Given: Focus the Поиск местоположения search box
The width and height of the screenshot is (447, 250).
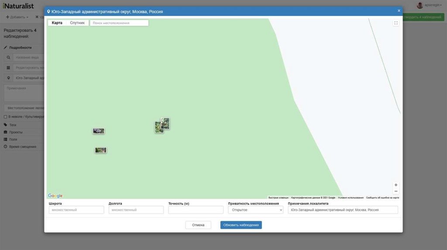Looking at the screenshot, I should pos(119,23).
